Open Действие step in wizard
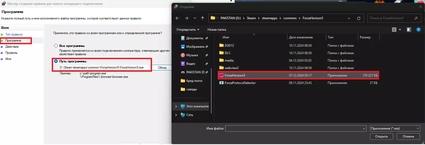The height and width of the screenshot is (145, 425). click(12, 47)
